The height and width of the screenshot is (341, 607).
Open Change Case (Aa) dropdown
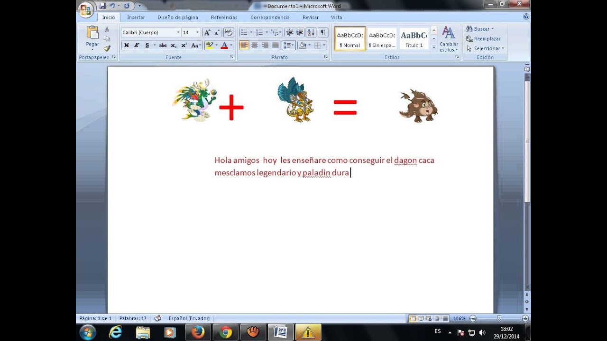coord(196,45)
